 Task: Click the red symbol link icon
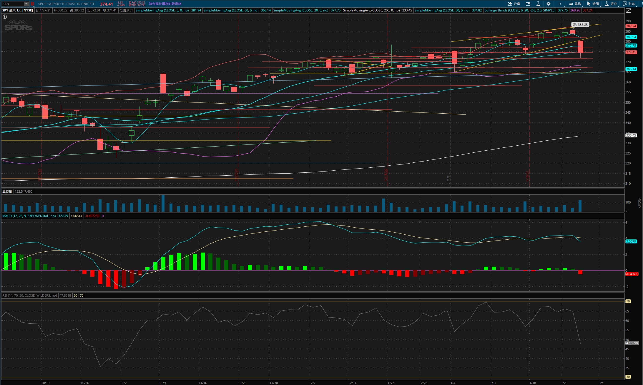pos(32,4)
